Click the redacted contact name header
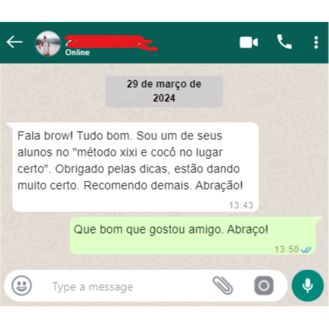 [111, 43]
